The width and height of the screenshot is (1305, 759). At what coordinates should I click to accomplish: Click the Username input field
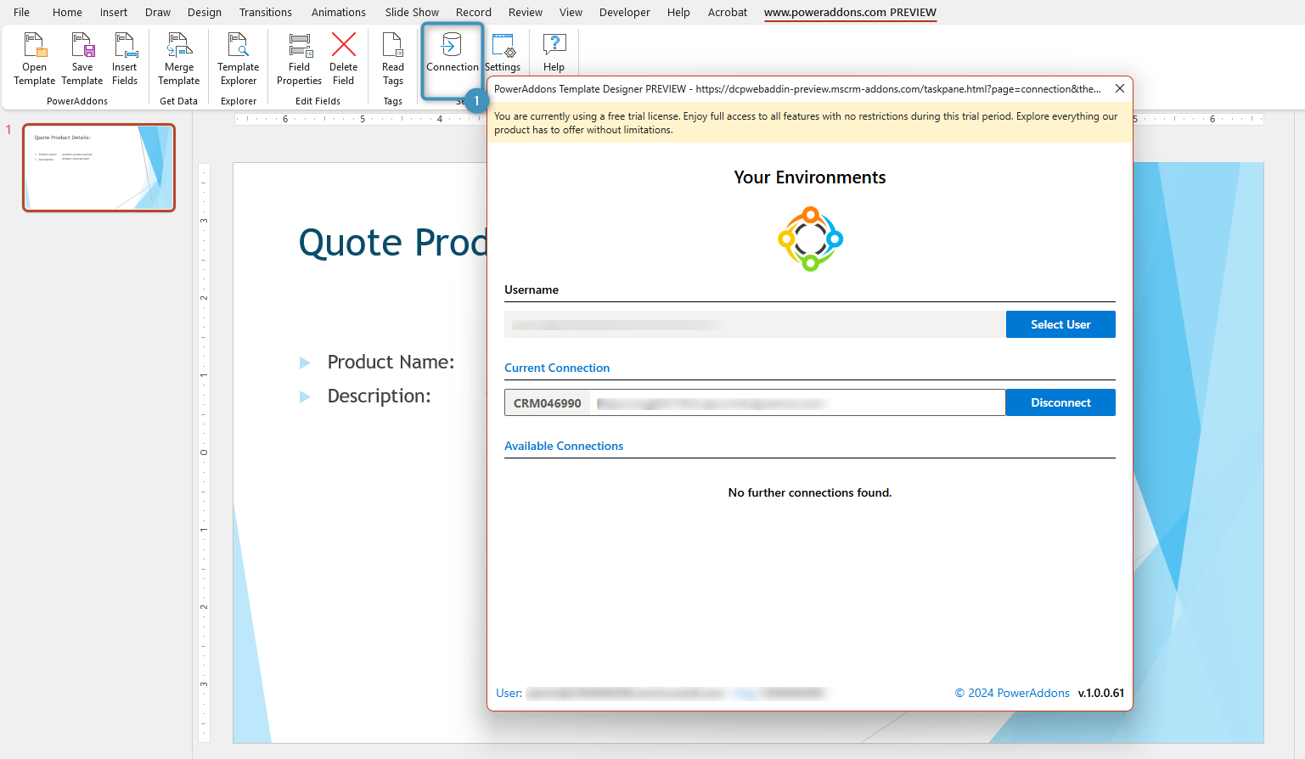pyautogui.click(x=755, y=324)
